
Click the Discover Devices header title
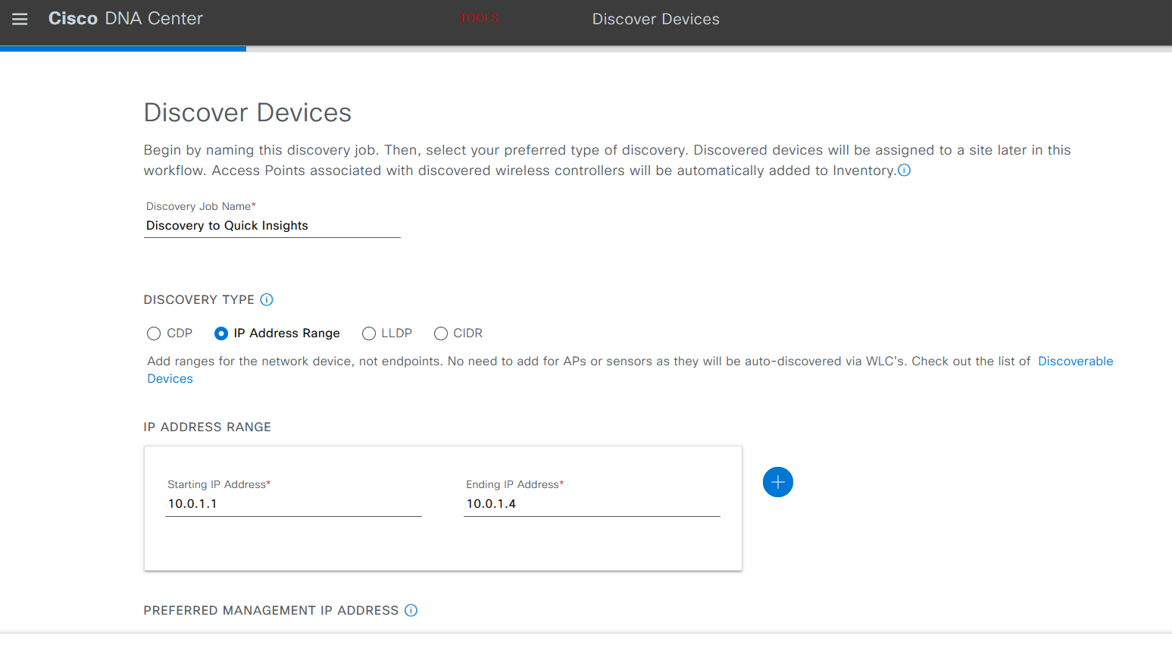pos(656,19)
